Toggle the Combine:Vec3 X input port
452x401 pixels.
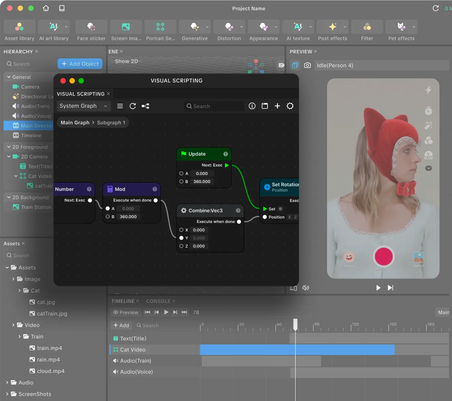(181, 230)
